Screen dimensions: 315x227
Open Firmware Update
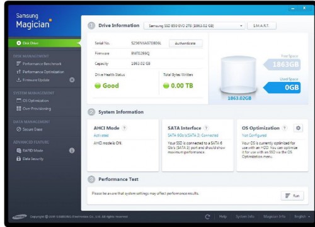click(36, 80)
